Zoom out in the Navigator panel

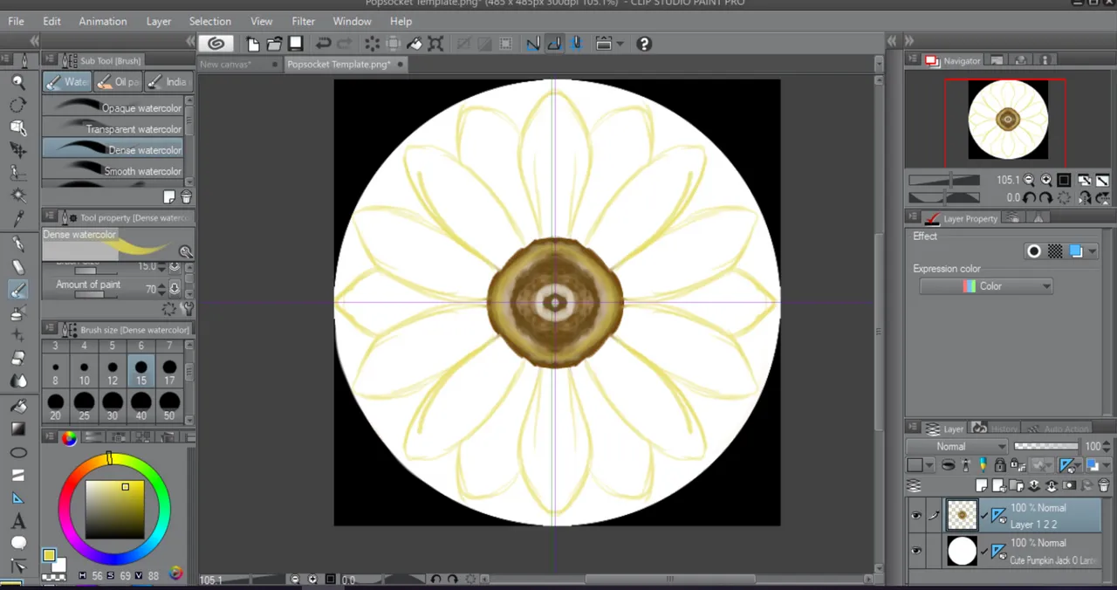tap(1029, 180)
